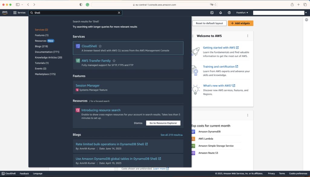Open Feedback in the footer
310x177 pixels.
(x=24, y=173)
